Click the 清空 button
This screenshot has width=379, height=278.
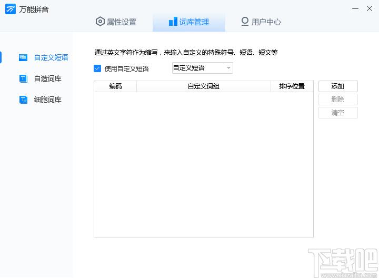point(338,113)
